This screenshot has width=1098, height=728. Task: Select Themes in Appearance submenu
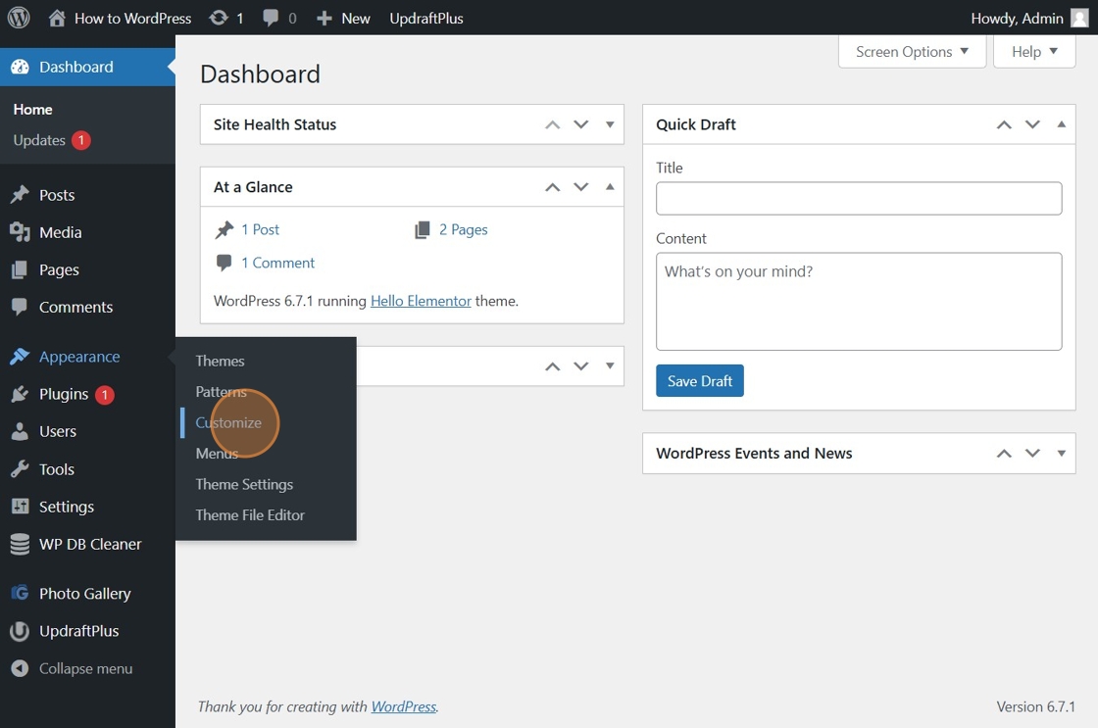[x=220, y=361]
